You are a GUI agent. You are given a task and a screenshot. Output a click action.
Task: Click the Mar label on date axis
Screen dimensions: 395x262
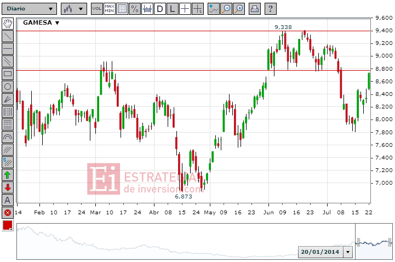(x=95, y=212)
